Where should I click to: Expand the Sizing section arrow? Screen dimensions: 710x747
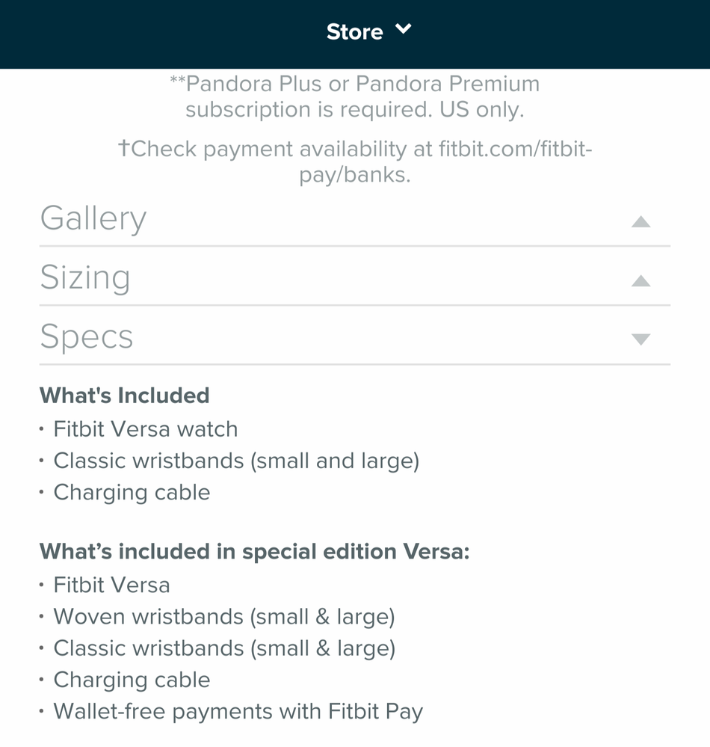[640, 281]
